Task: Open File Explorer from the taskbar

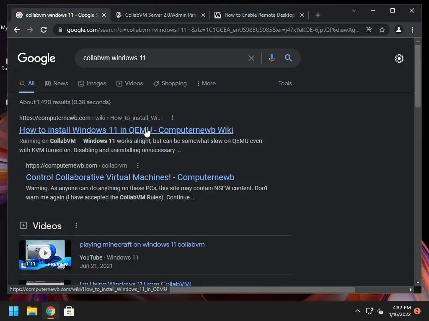Action: pyautogui.click(x=32, y=311)
